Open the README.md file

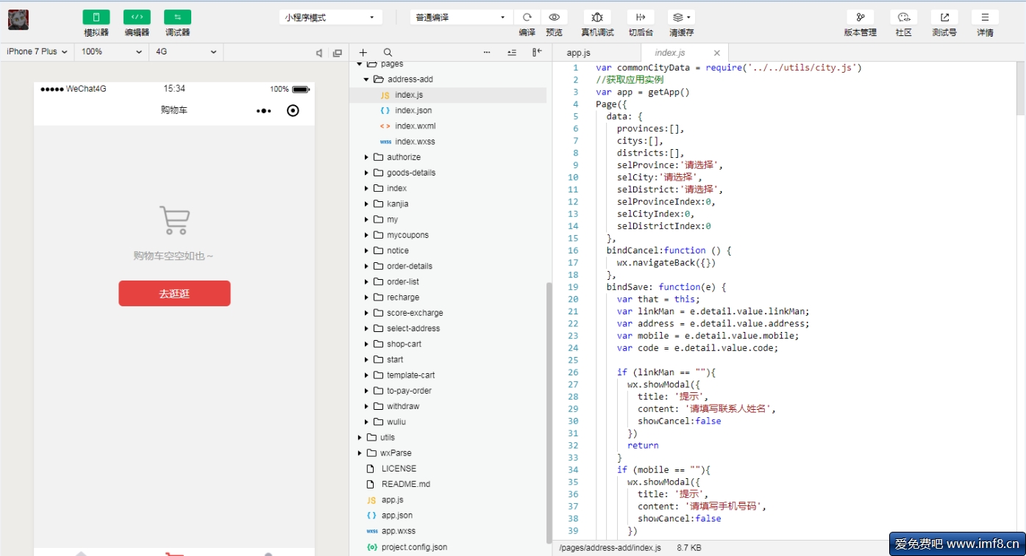coord(405,484)
